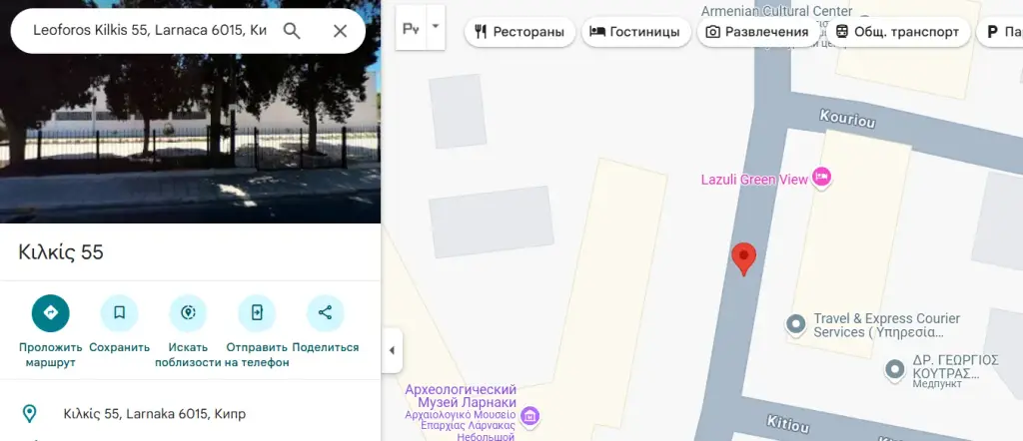Collapse the side panel with the arrow
This screenshot has height=441, width=1023.
point(392,350)
